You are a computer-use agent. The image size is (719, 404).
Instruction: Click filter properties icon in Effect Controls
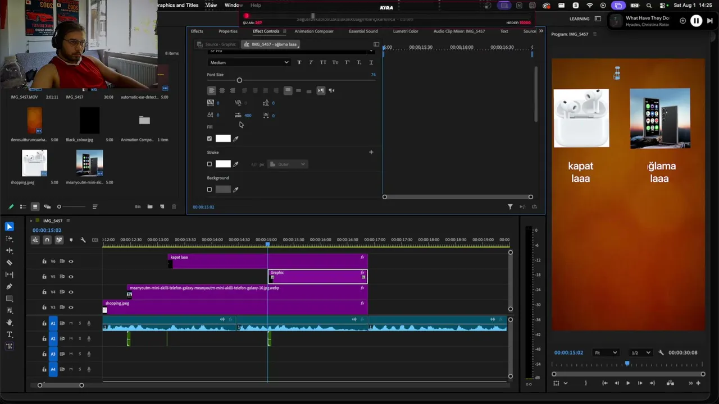(x=510, y=207)
